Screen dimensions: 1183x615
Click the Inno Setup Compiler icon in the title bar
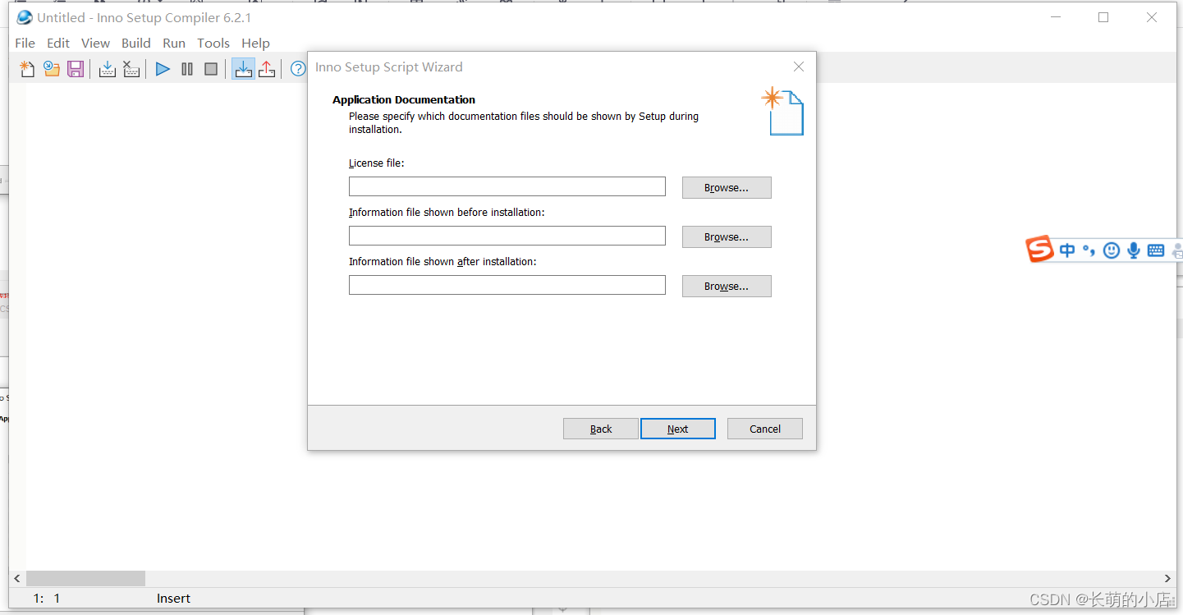[x=25, y=17]
